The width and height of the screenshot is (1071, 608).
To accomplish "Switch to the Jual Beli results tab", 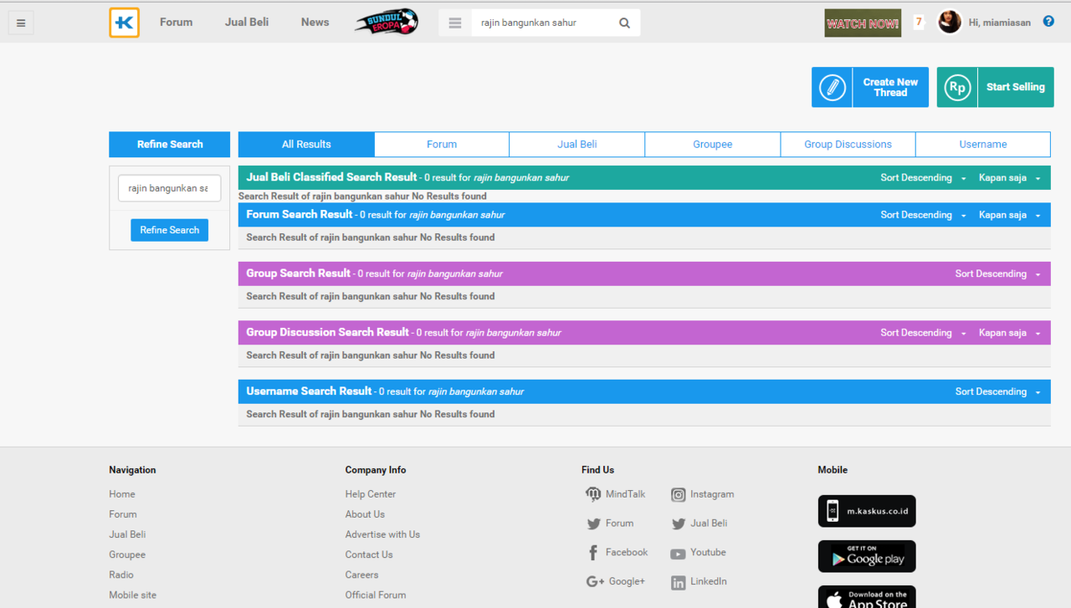I will tap(577, 145).
